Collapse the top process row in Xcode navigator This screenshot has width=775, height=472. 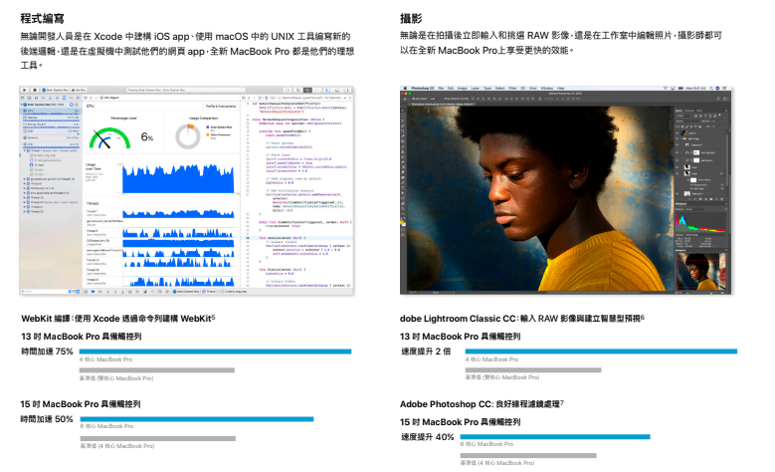21,105
